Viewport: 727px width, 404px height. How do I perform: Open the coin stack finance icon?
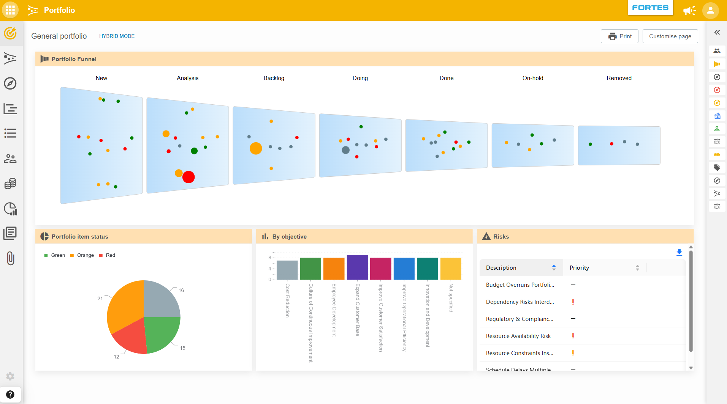pos(10,184)
